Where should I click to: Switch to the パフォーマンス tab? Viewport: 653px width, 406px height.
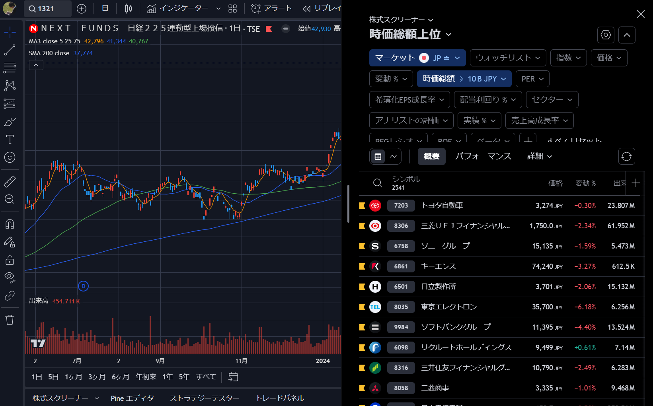tap(483, 156)
